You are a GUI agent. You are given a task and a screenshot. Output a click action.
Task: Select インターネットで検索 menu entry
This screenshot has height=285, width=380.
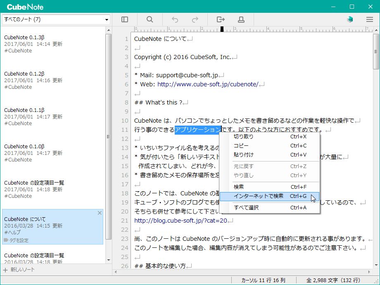click(270, 196)
